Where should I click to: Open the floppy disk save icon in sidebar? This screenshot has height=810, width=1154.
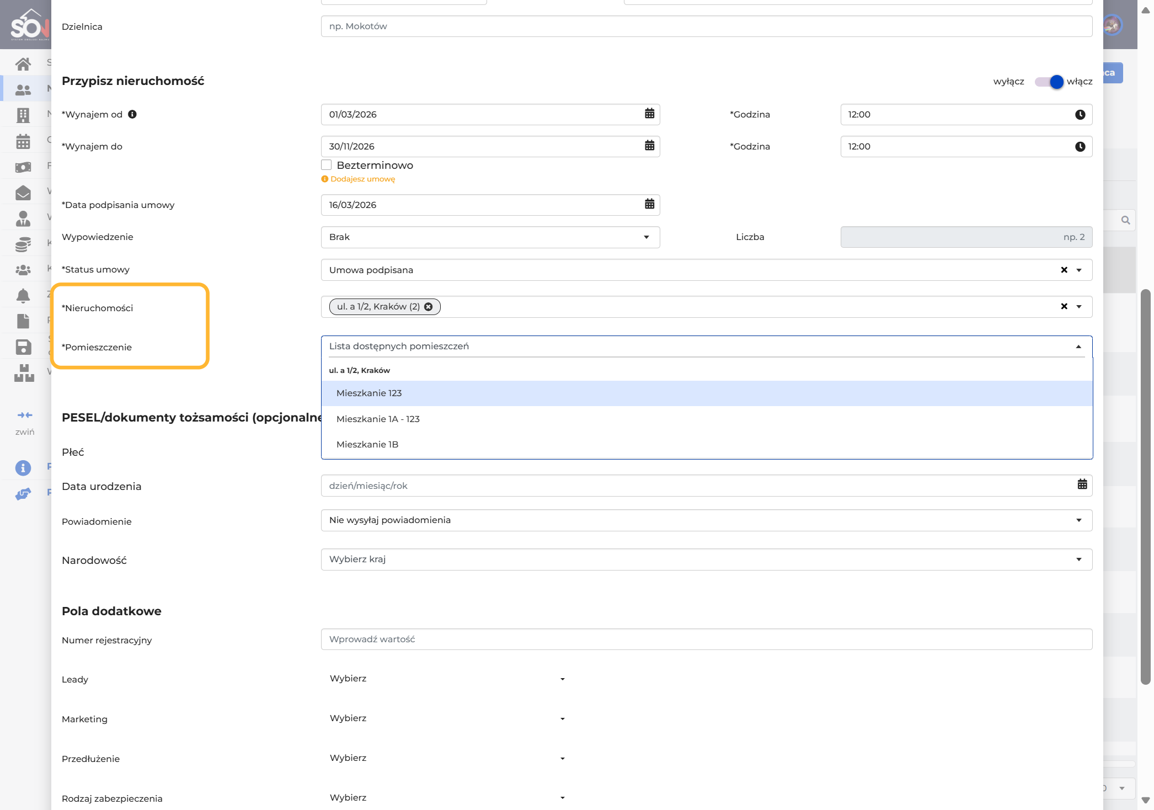point(23,347)
